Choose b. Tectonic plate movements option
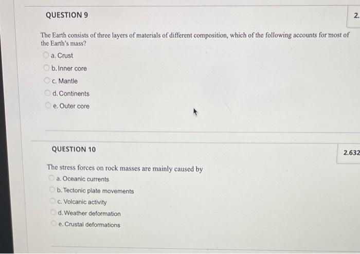This screenshot has width=360, height=254. point(52,190)
